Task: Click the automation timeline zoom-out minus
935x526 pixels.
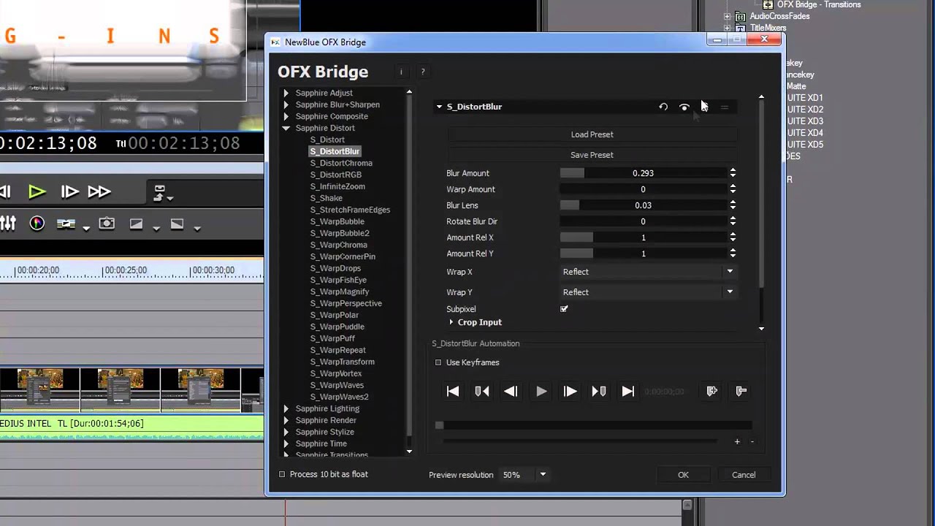Action: [x=752, y=441]
